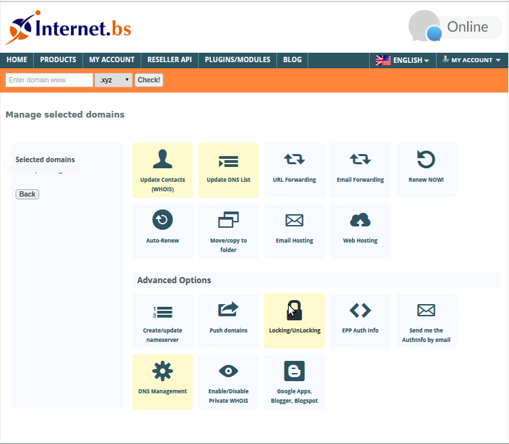Viewport: 509px width, 444px height.
Task: Go to the Products menu
Action: (x=58, y=59)
